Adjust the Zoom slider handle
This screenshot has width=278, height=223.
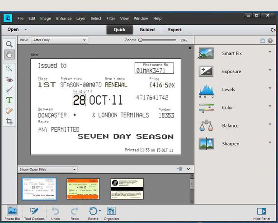pyautogui.click(x=140, y=40)
